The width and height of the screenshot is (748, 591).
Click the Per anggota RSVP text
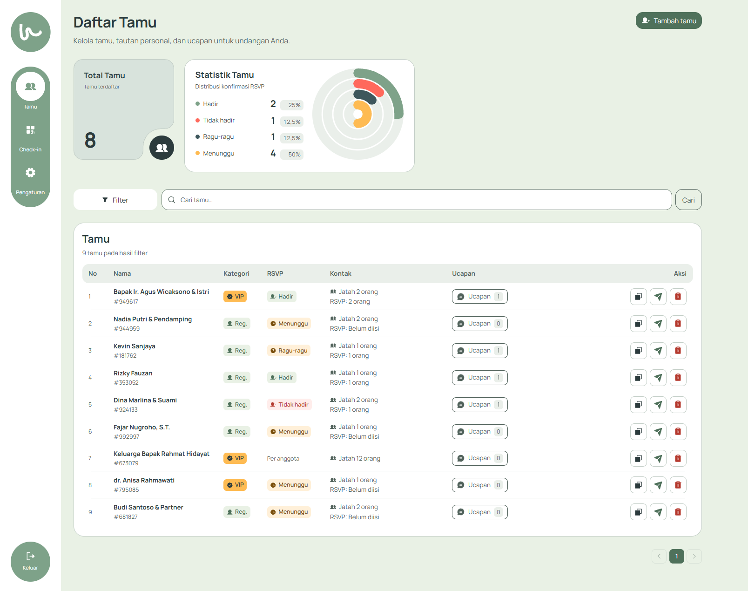283,459
